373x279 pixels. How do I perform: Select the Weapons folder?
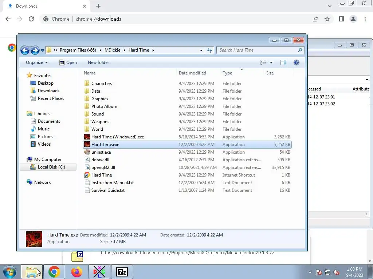pyautogui.click(x=187, y=121)
